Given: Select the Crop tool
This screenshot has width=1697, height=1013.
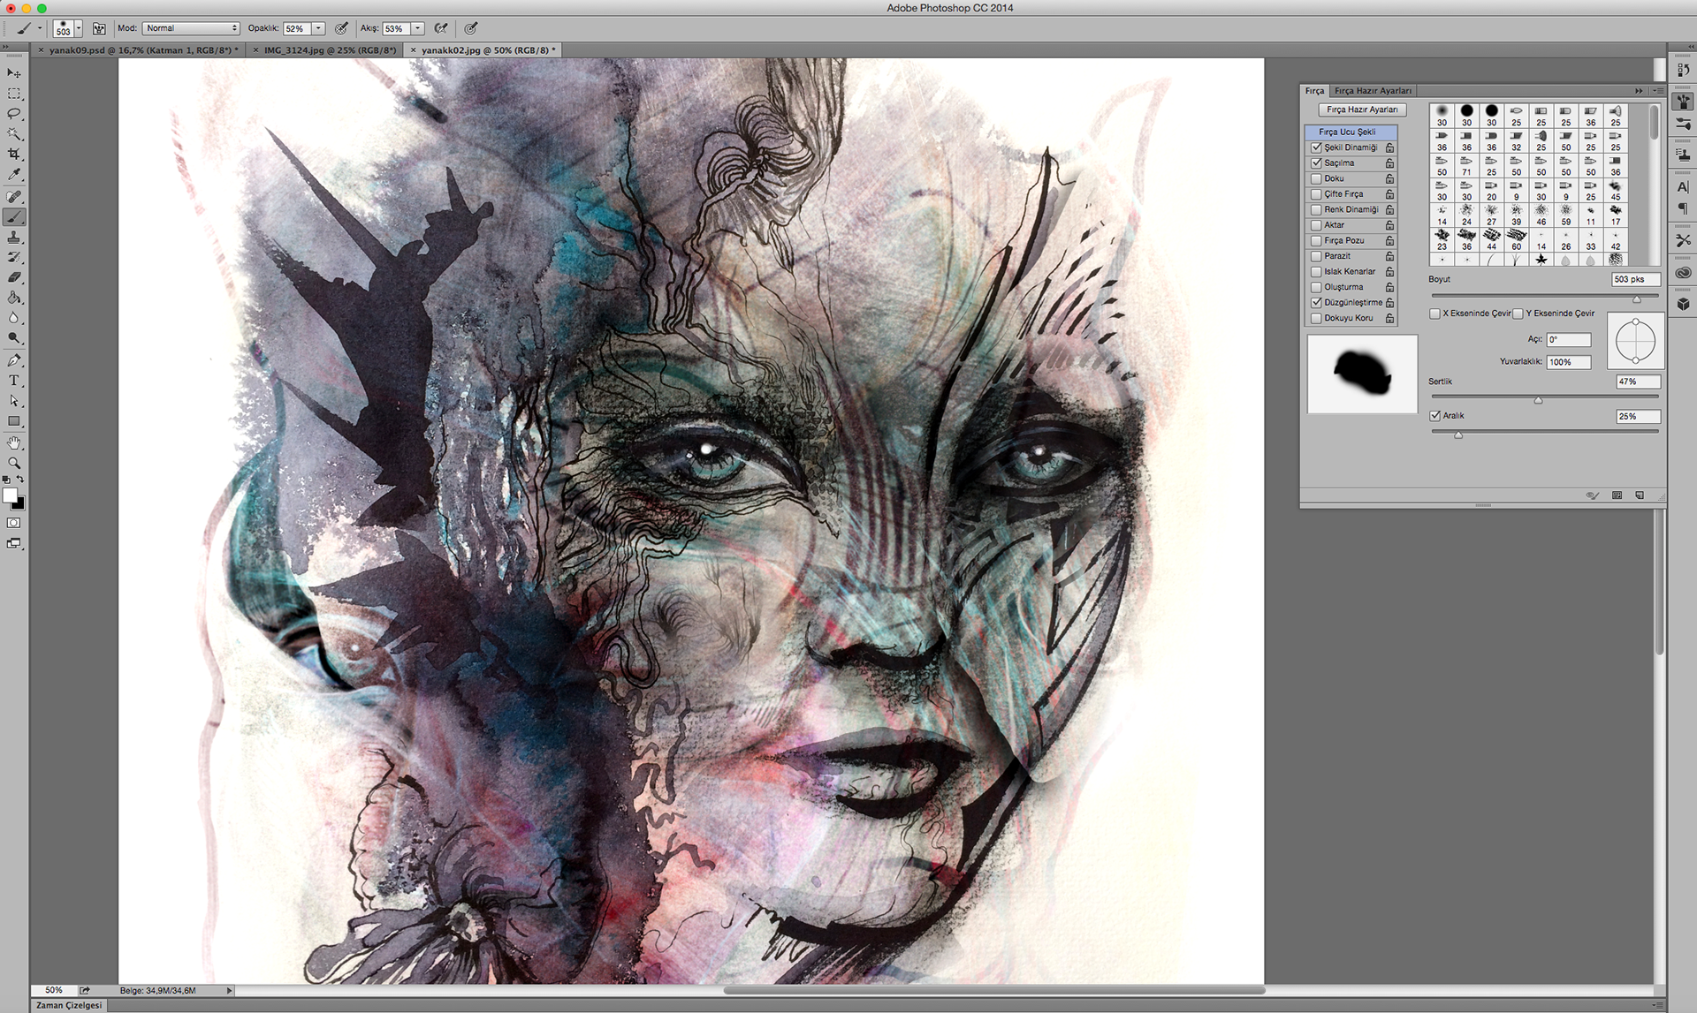Looking at the screenshot, I should [14, 155].
